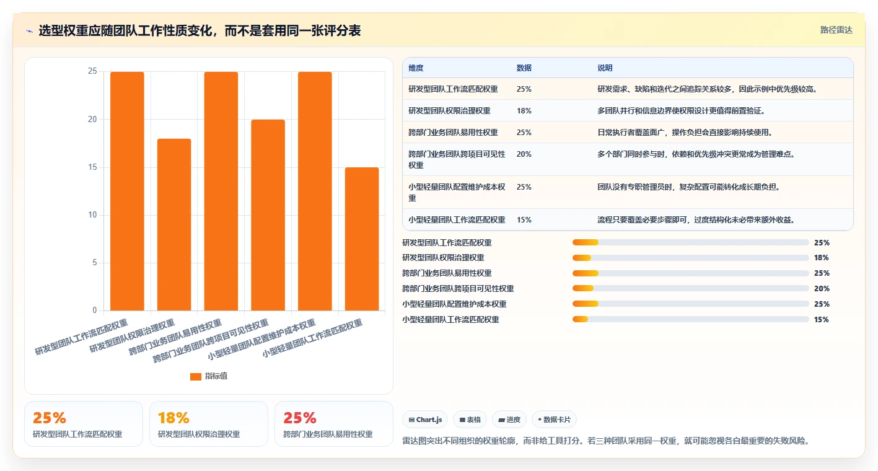Click the 数据 column header
Viewport: 878px width, 471px height.
(x=524, y=68)
